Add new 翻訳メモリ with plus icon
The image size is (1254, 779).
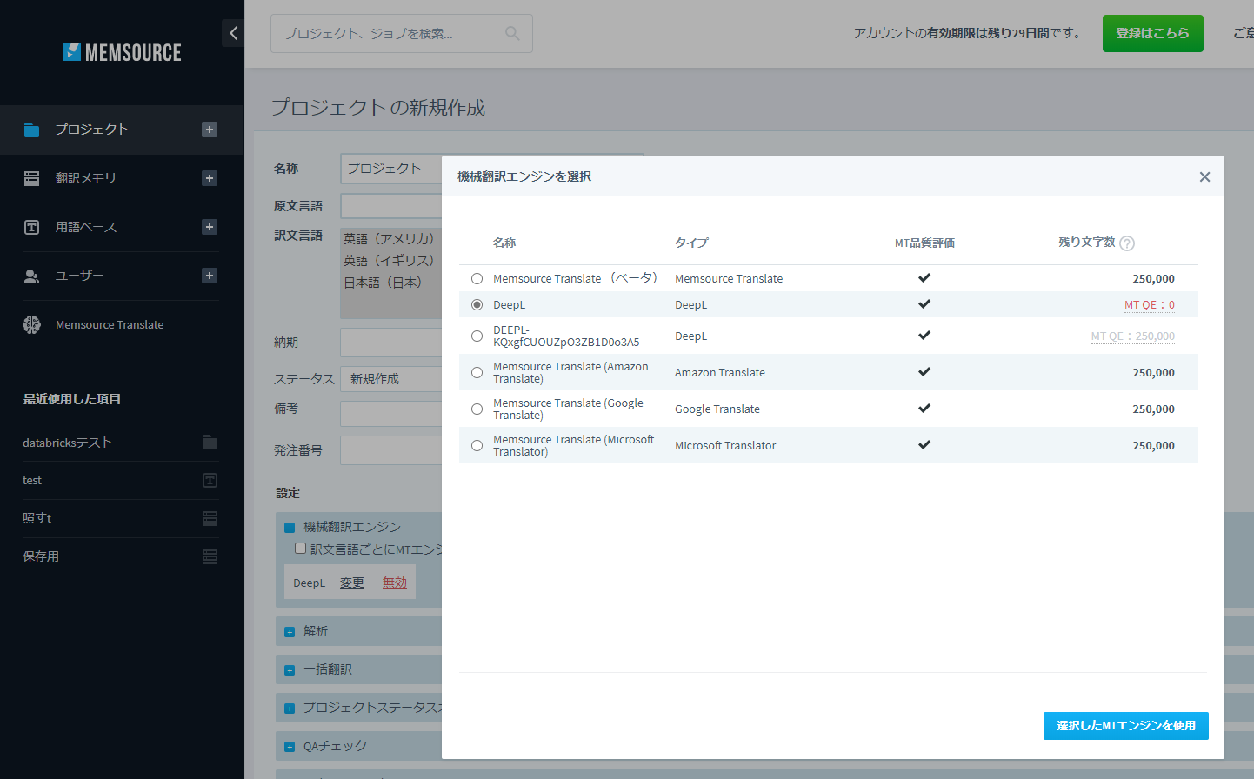point(210,178)
